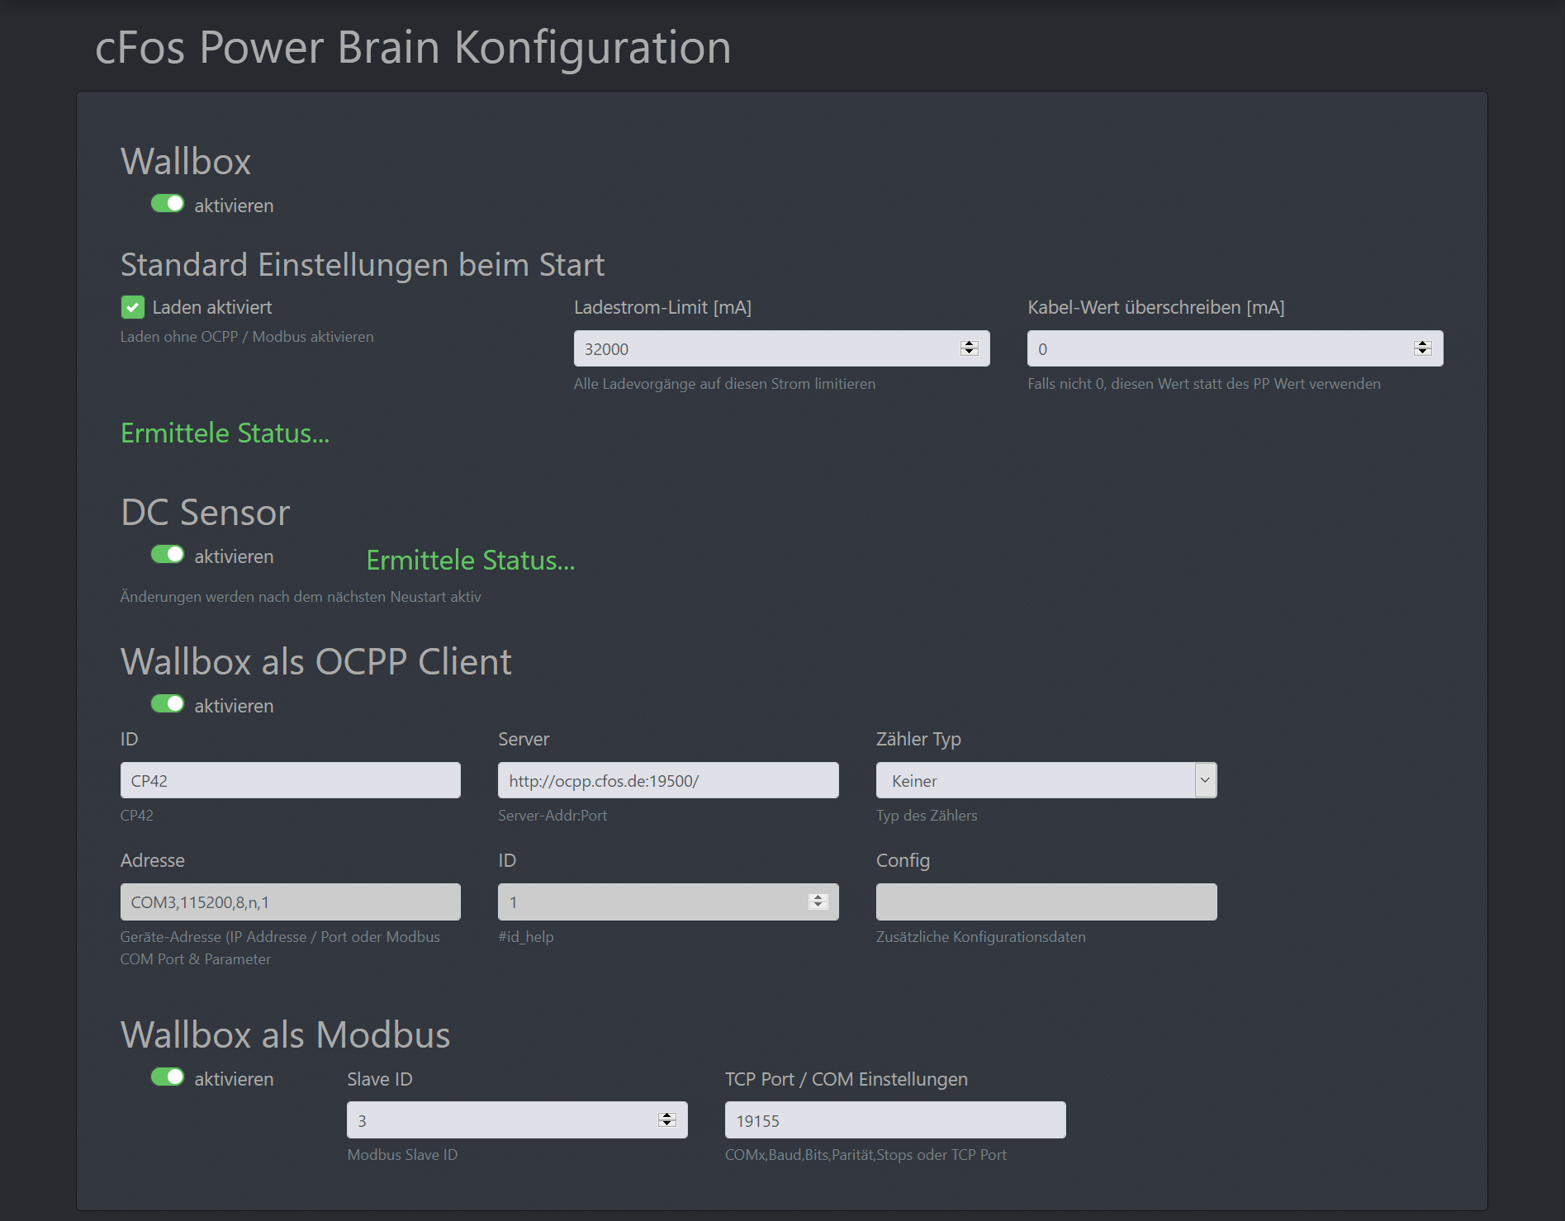Click the Kabel-Wert überschreiben input field
Viewport: 1565px width, 1221px height.
pos(1235,348)
